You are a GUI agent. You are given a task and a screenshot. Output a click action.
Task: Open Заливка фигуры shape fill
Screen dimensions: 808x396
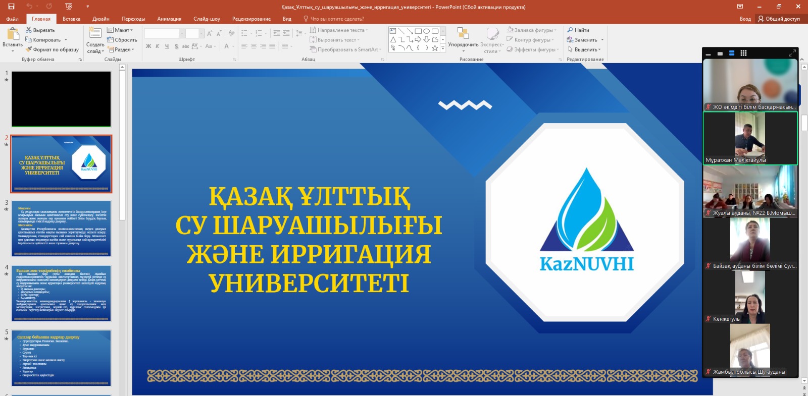(531, 30)
